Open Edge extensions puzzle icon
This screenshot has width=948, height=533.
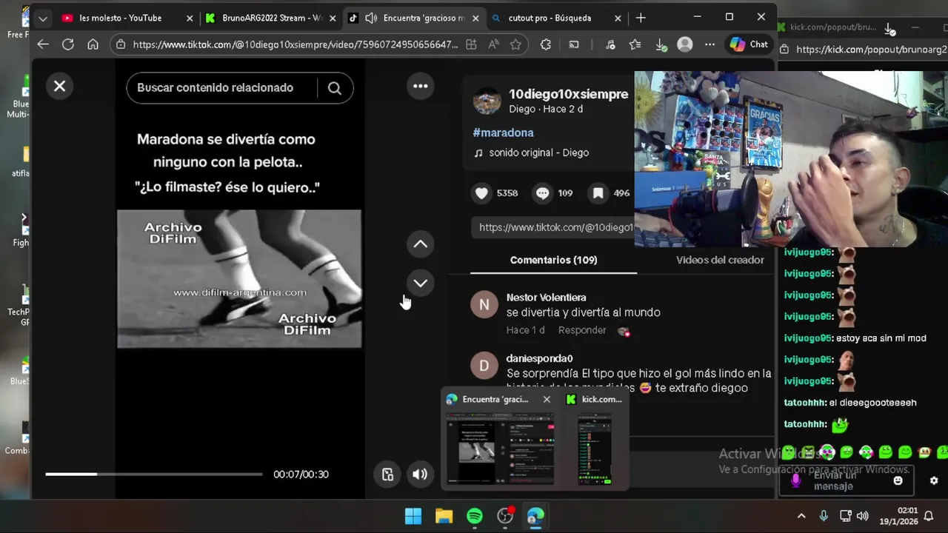[546, 44]
